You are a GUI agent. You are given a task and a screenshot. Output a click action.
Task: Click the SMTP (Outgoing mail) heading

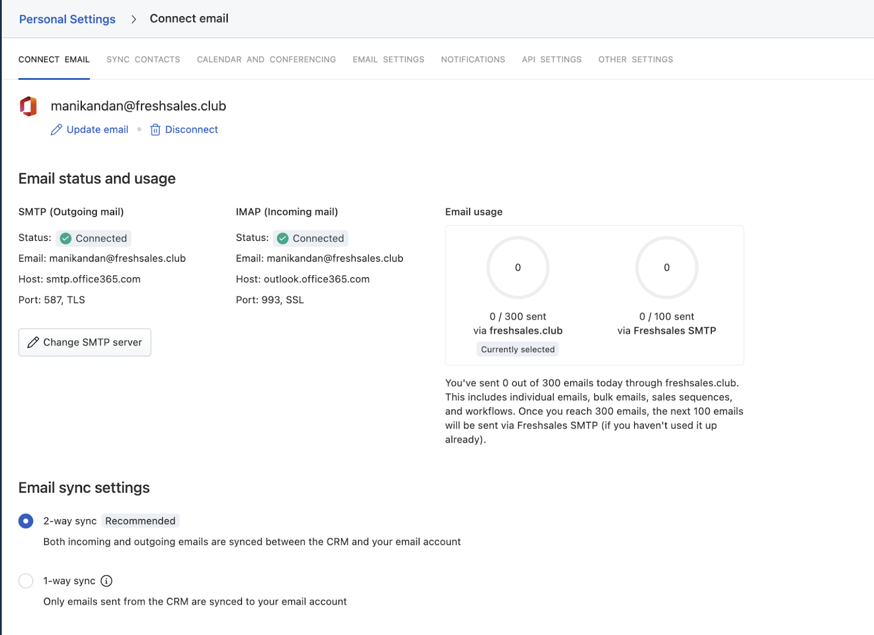71,212
